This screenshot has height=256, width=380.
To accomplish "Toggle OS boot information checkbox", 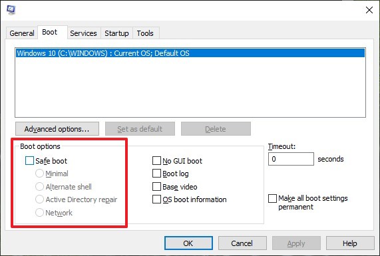I will [156, 199].
